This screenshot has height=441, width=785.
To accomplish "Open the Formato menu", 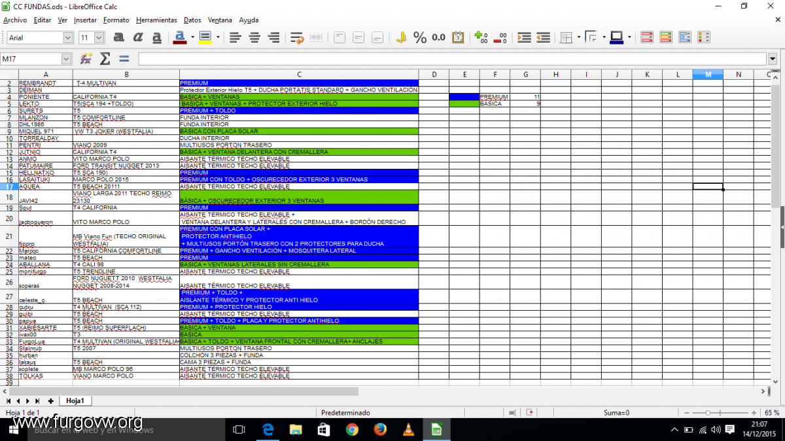I will point(116,20).
